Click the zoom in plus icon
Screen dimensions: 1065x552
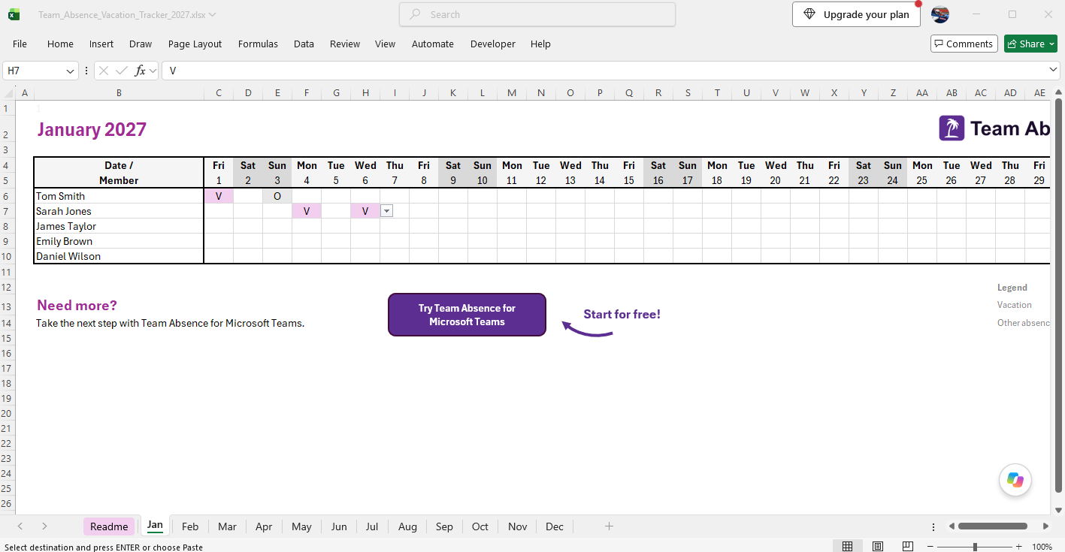(1019, 547)
